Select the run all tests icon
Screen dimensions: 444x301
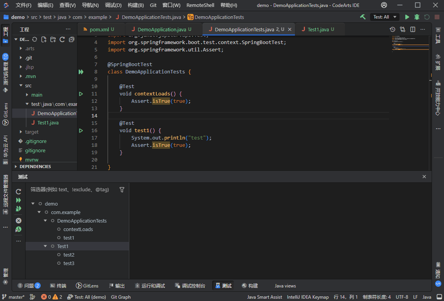(18, 200)
